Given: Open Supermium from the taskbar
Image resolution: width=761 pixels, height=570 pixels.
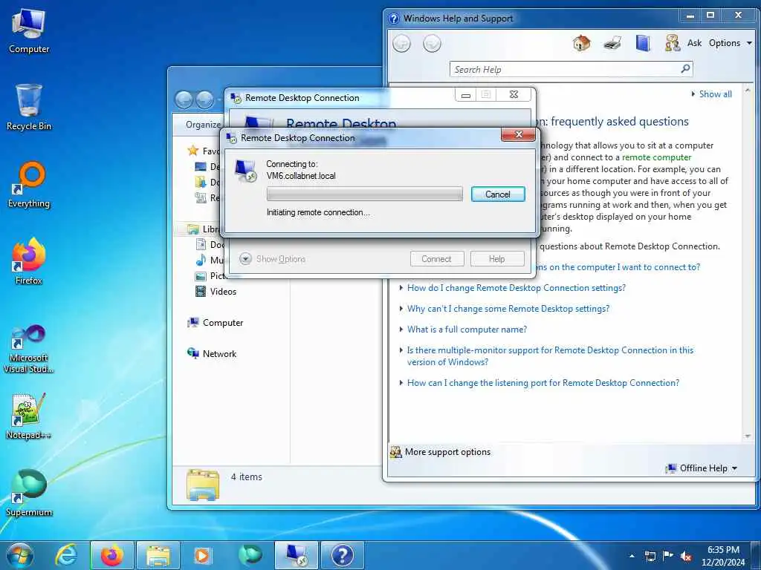Looking at the screenshot, I should point(250,555).
